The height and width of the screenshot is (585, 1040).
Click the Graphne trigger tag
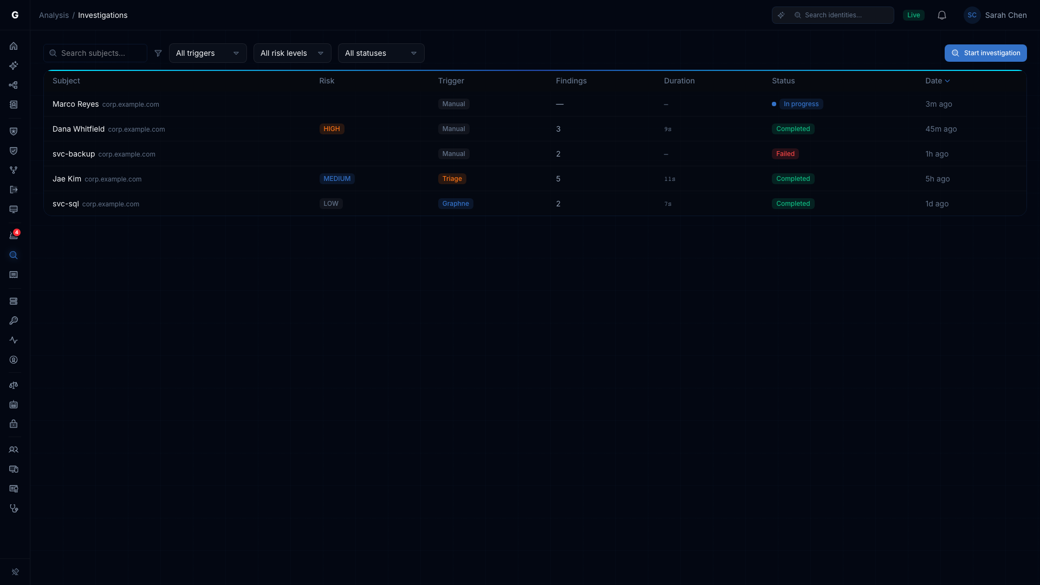click(x=456, y=204)
